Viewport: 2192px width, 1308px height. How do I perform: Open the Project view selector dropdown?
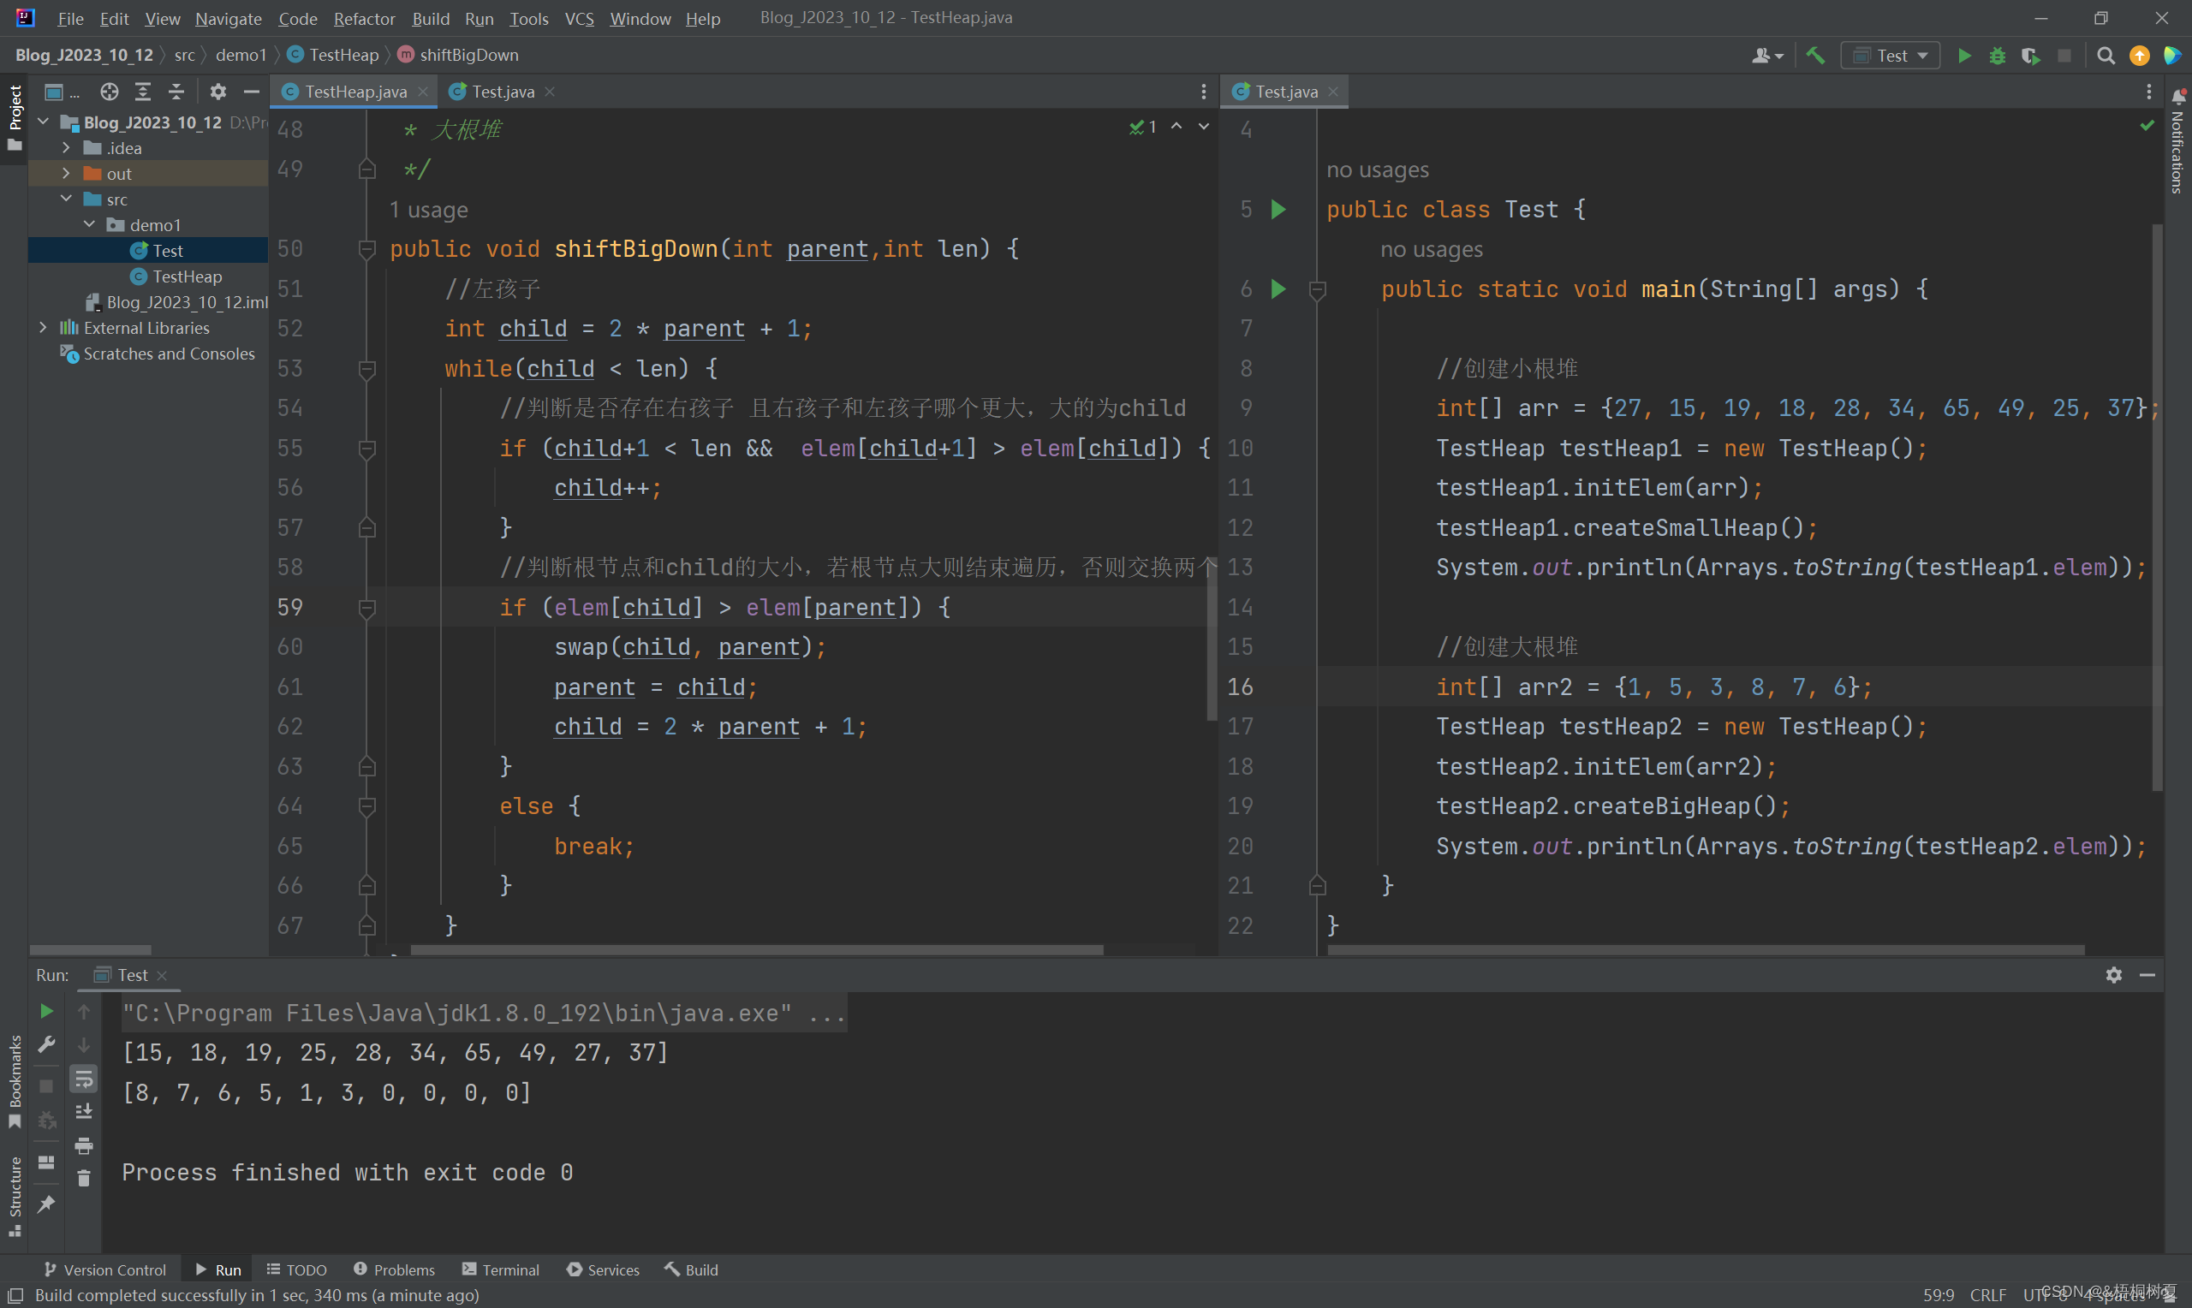point(62,92)
